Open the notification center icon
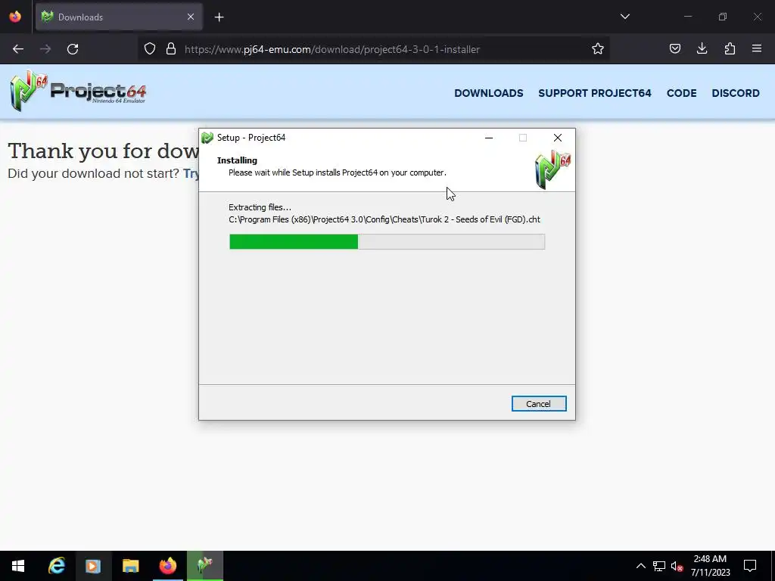Screen dimensions: 775x581 (750, 566)
